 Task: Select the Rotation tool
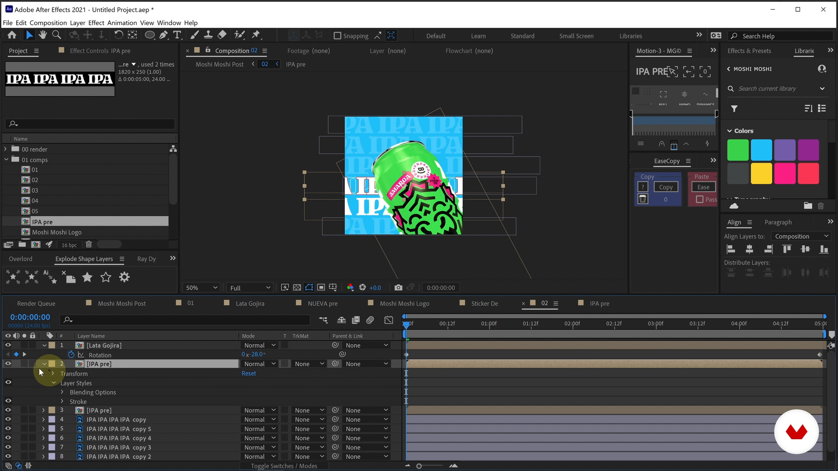[x=118, y=35]
